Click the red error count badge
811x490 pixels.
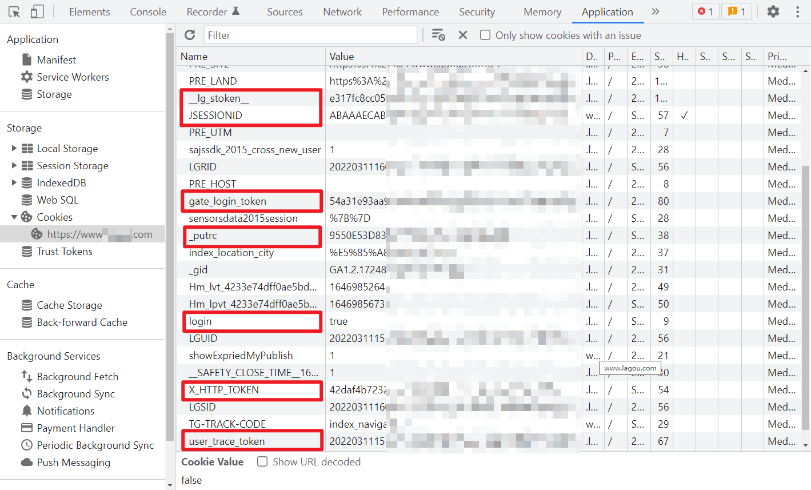(706, 11)
